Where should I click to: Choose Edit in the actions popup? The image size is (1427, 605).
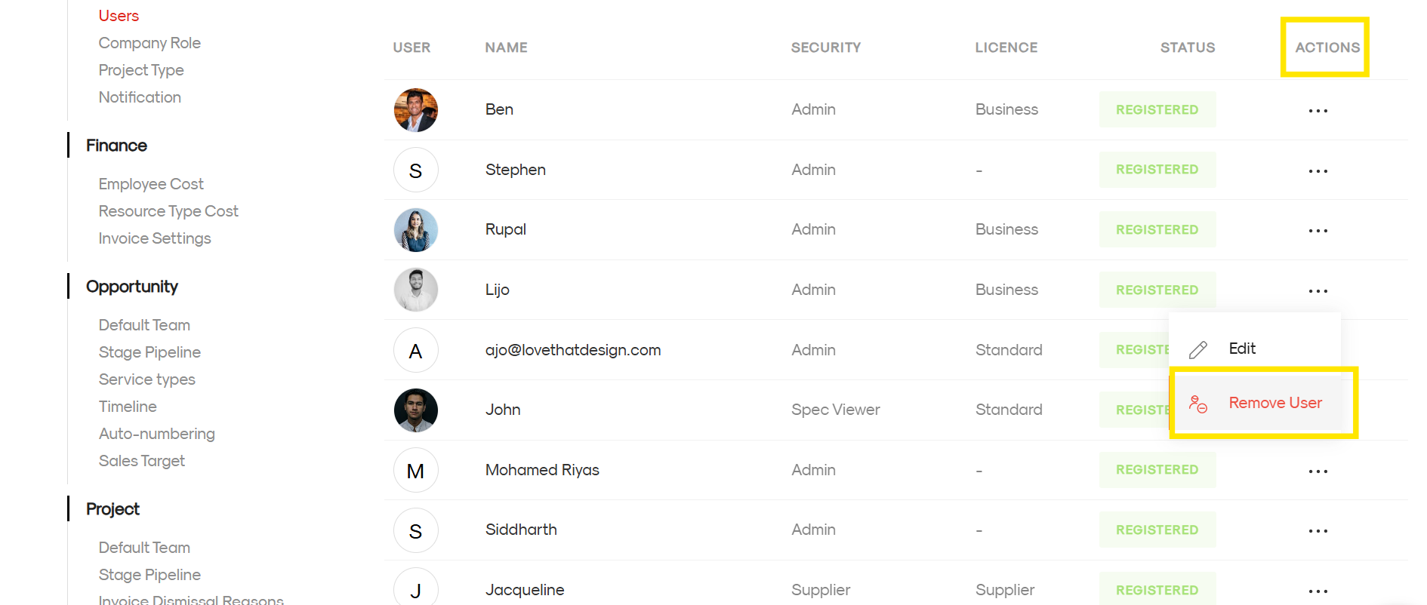point(1242,349)
